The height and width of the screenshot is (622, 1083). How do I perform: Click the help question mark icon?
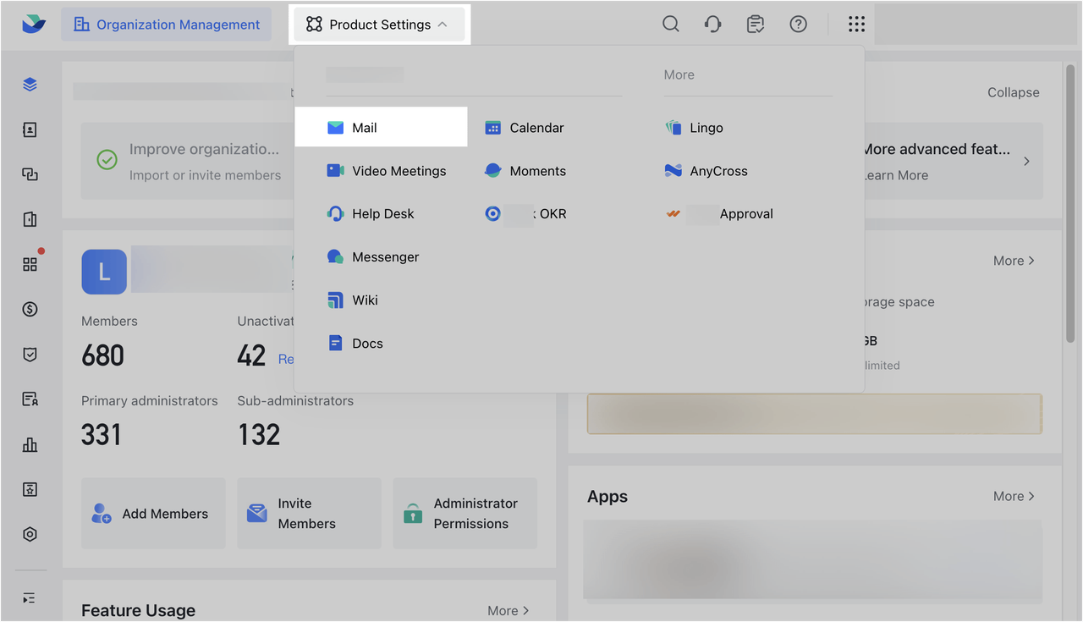click(797, 24)
